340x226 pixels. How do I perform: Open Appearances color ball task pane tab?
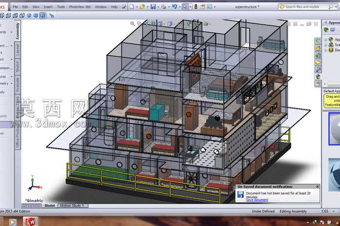pos(318,77)
